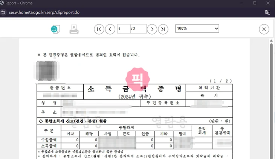Go to the previous page
The width and height of the screenshot is (275, 159).
point(110,29)
